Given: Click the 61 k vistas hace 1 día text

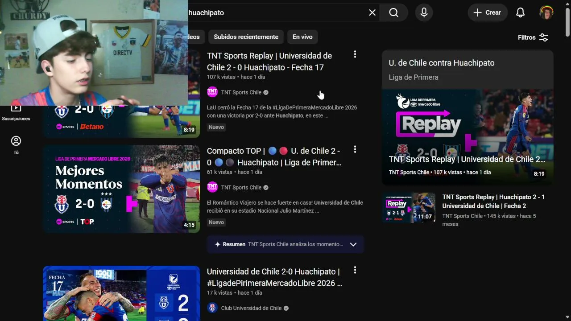Looking at the screenshot, I should (x=235, y=172).
